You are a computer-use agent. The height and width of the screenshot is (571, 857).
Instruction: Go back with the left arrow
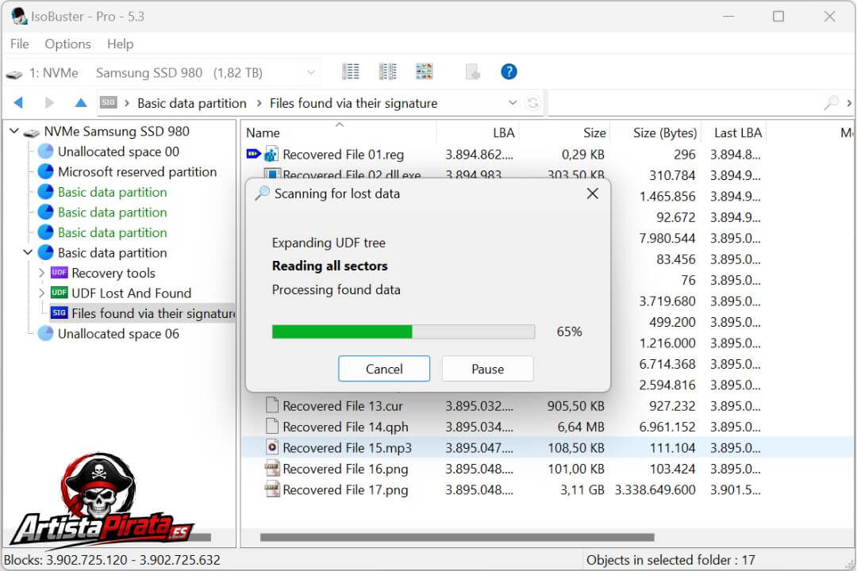click(18, 102)
